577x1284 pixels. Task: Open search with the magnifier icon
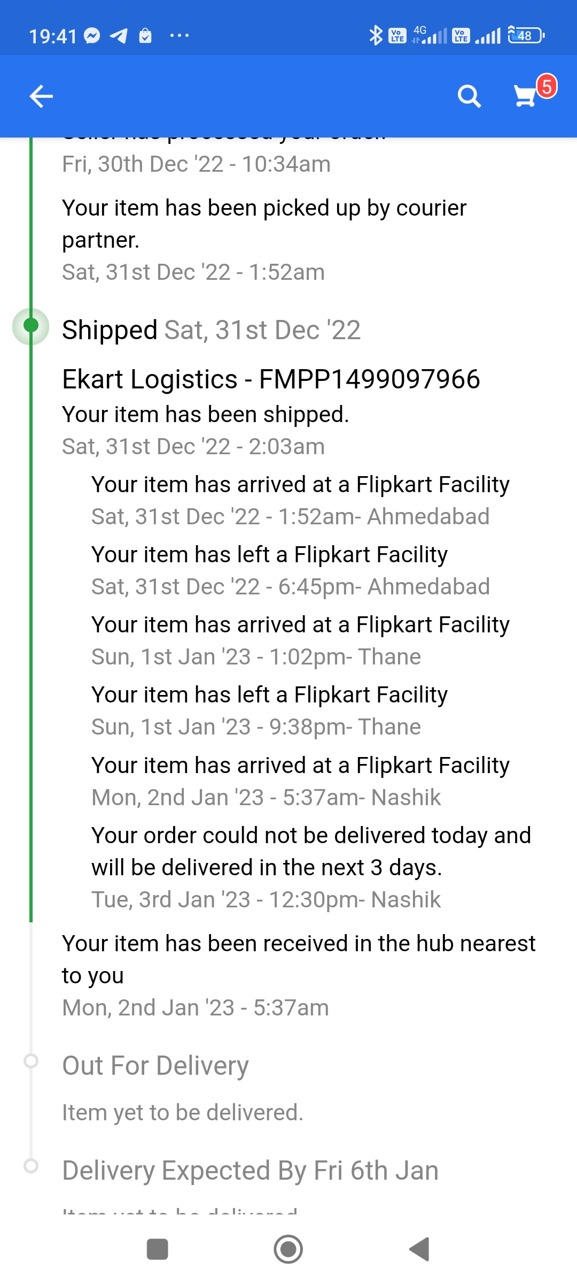[x=469, y=96]
